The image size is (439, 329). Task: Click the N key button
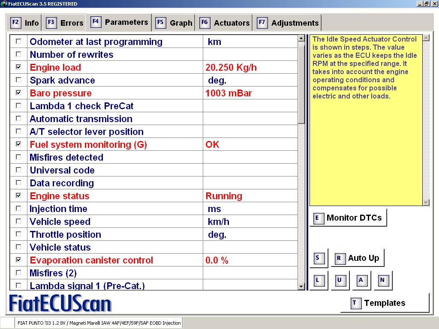383,280
